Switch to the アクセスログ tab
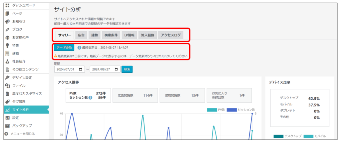 coord(170,35)
